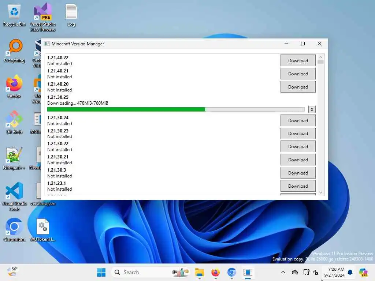
Task: Open File Explorer from the taskbar
Action: coord(199,272)
